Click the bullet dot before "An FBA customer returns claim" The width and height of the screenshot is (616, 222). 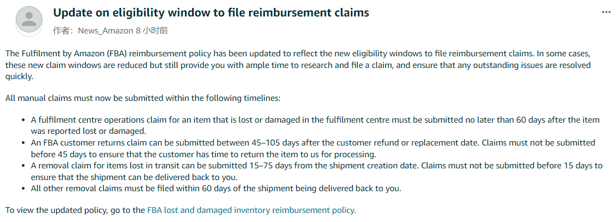pos(20,143)
